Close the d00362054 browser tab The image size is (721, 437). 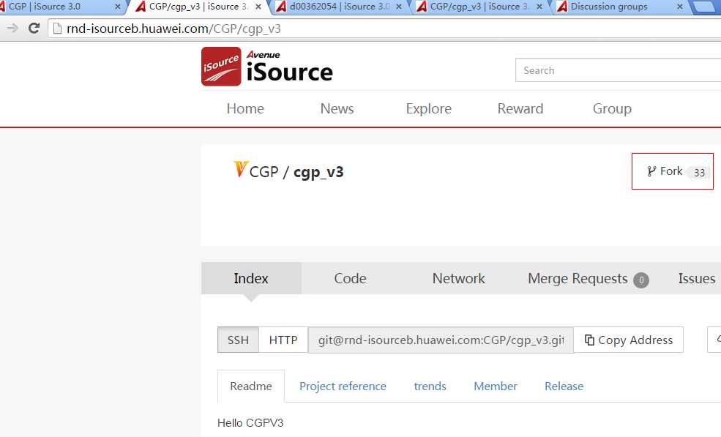tap(399, 7)
